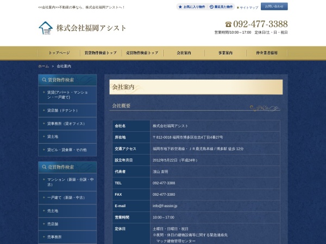Click the representative name 濱山 直明
This screenshot has height=244, width=326.
[x=160, y=171]
